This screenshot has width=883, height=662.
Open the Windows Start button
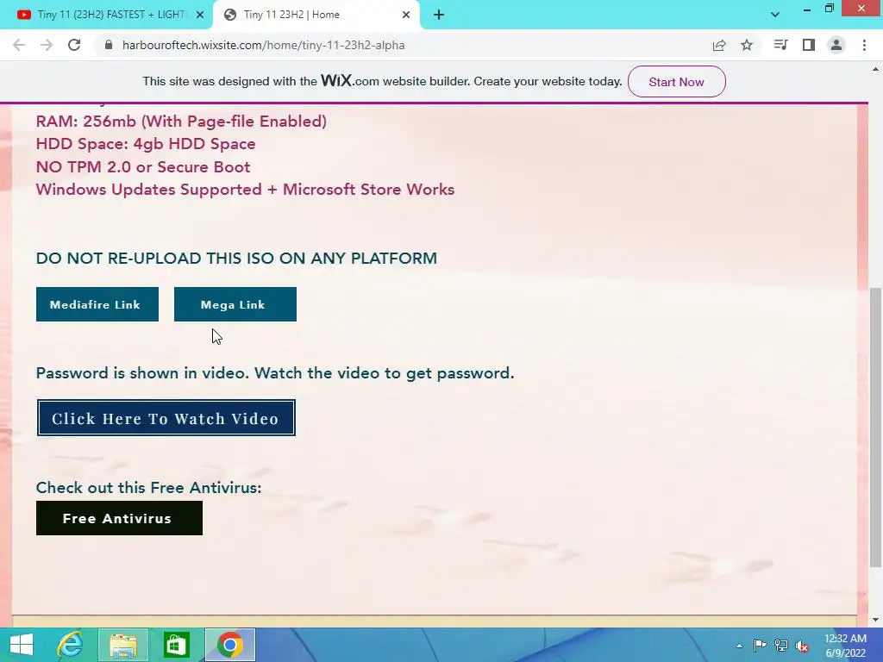(22, 645)
